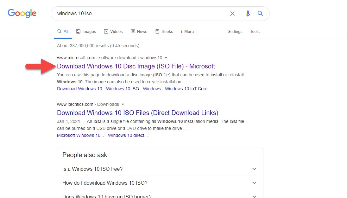This screenshot has height=198, width=347.
Task: Click into the search text field
Action: coord(139,14)
